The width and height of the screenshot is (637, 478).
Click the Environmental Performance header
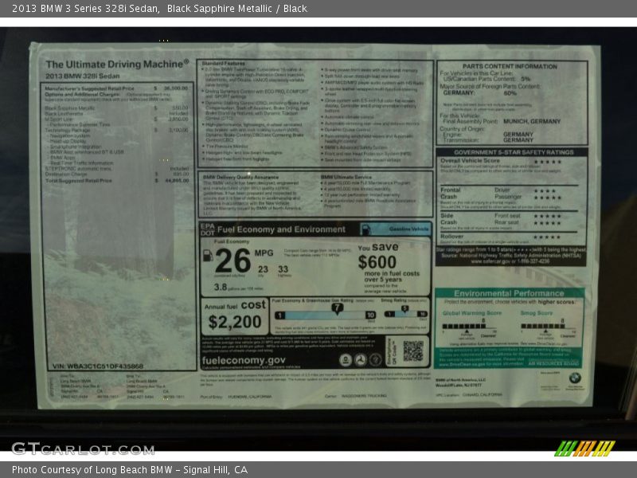click(x=510, y=293)
